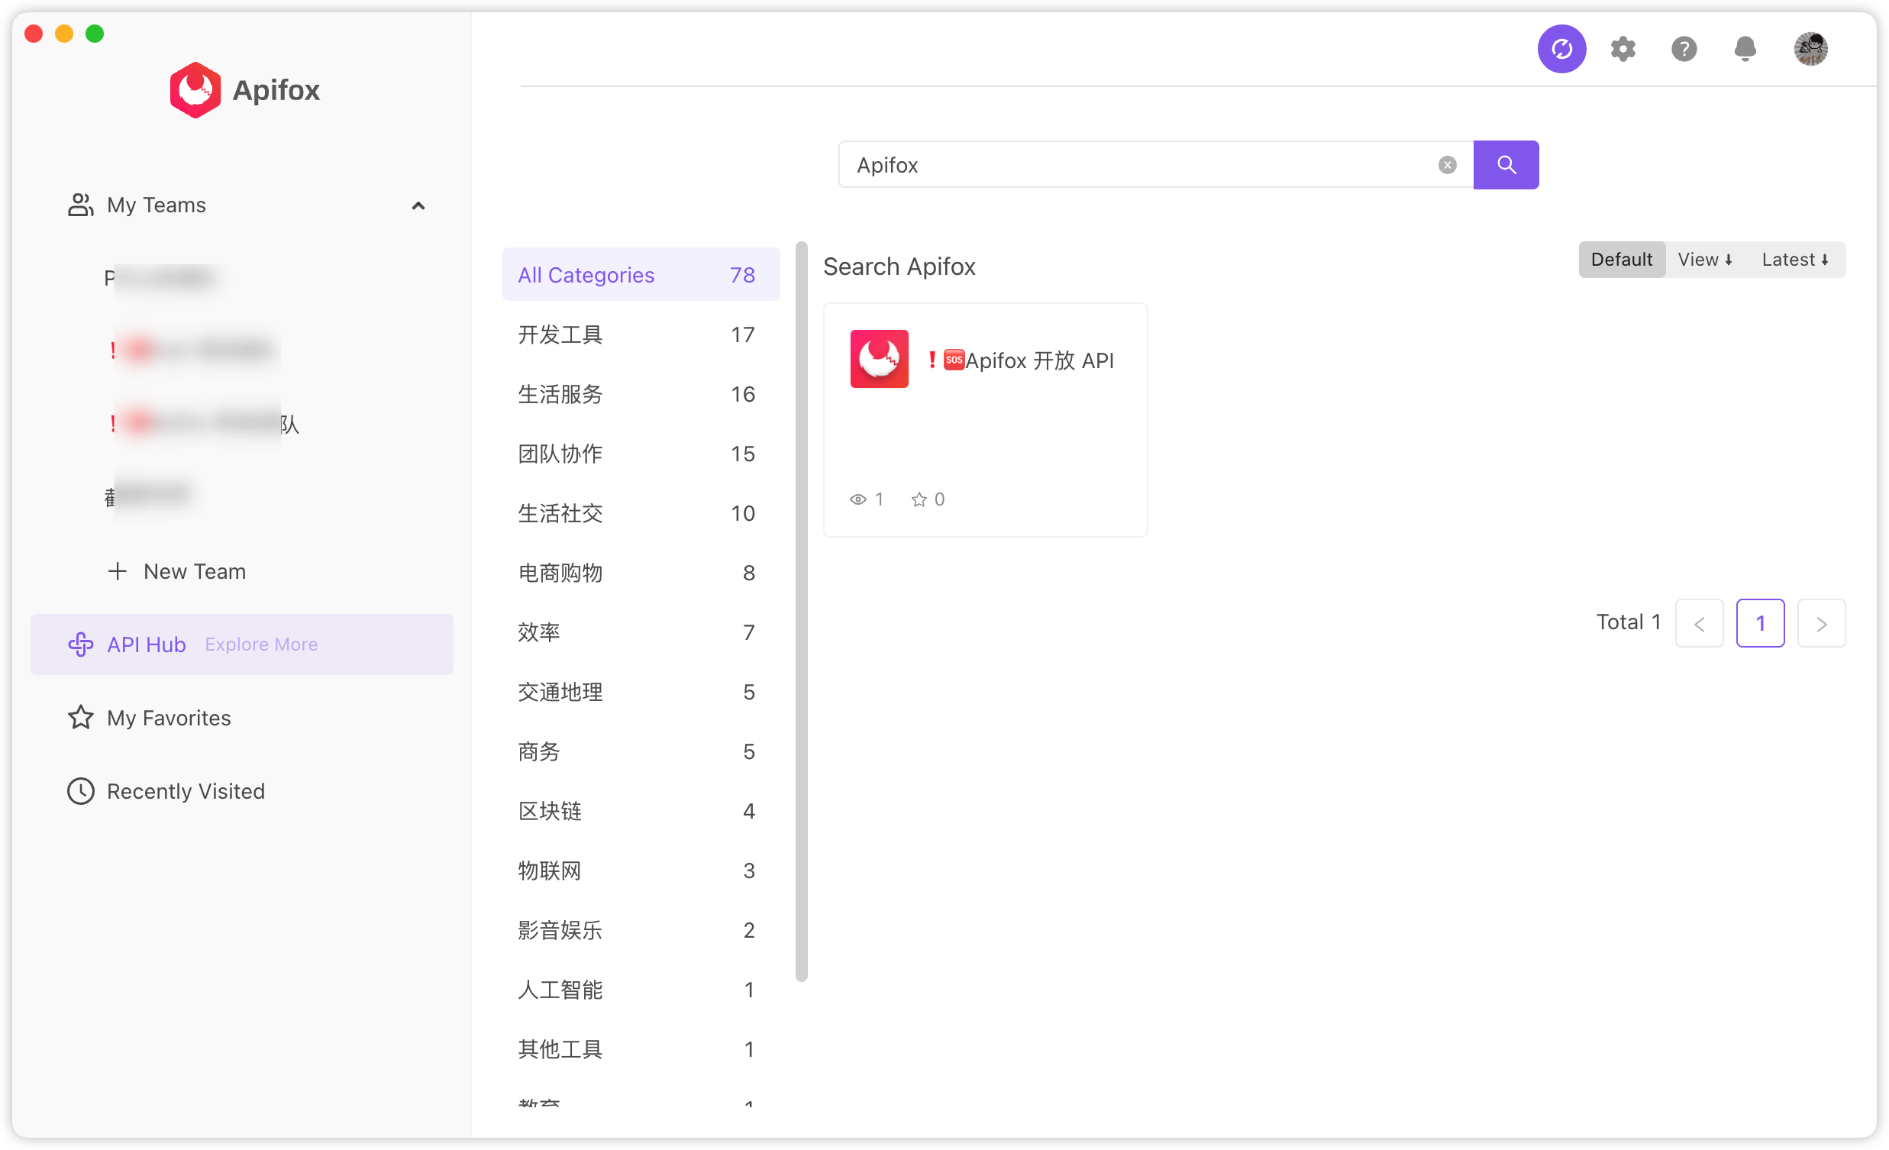The height and width of the screenshot is (1150, 1889).
Task: Click the Apifox 开放 API card thumbnail logo
Action: (x=880, y=359)
